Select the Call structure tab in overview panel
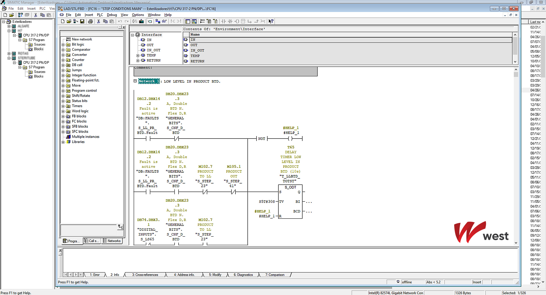Viewport: 546px width, 295px height. click(92, 241)
